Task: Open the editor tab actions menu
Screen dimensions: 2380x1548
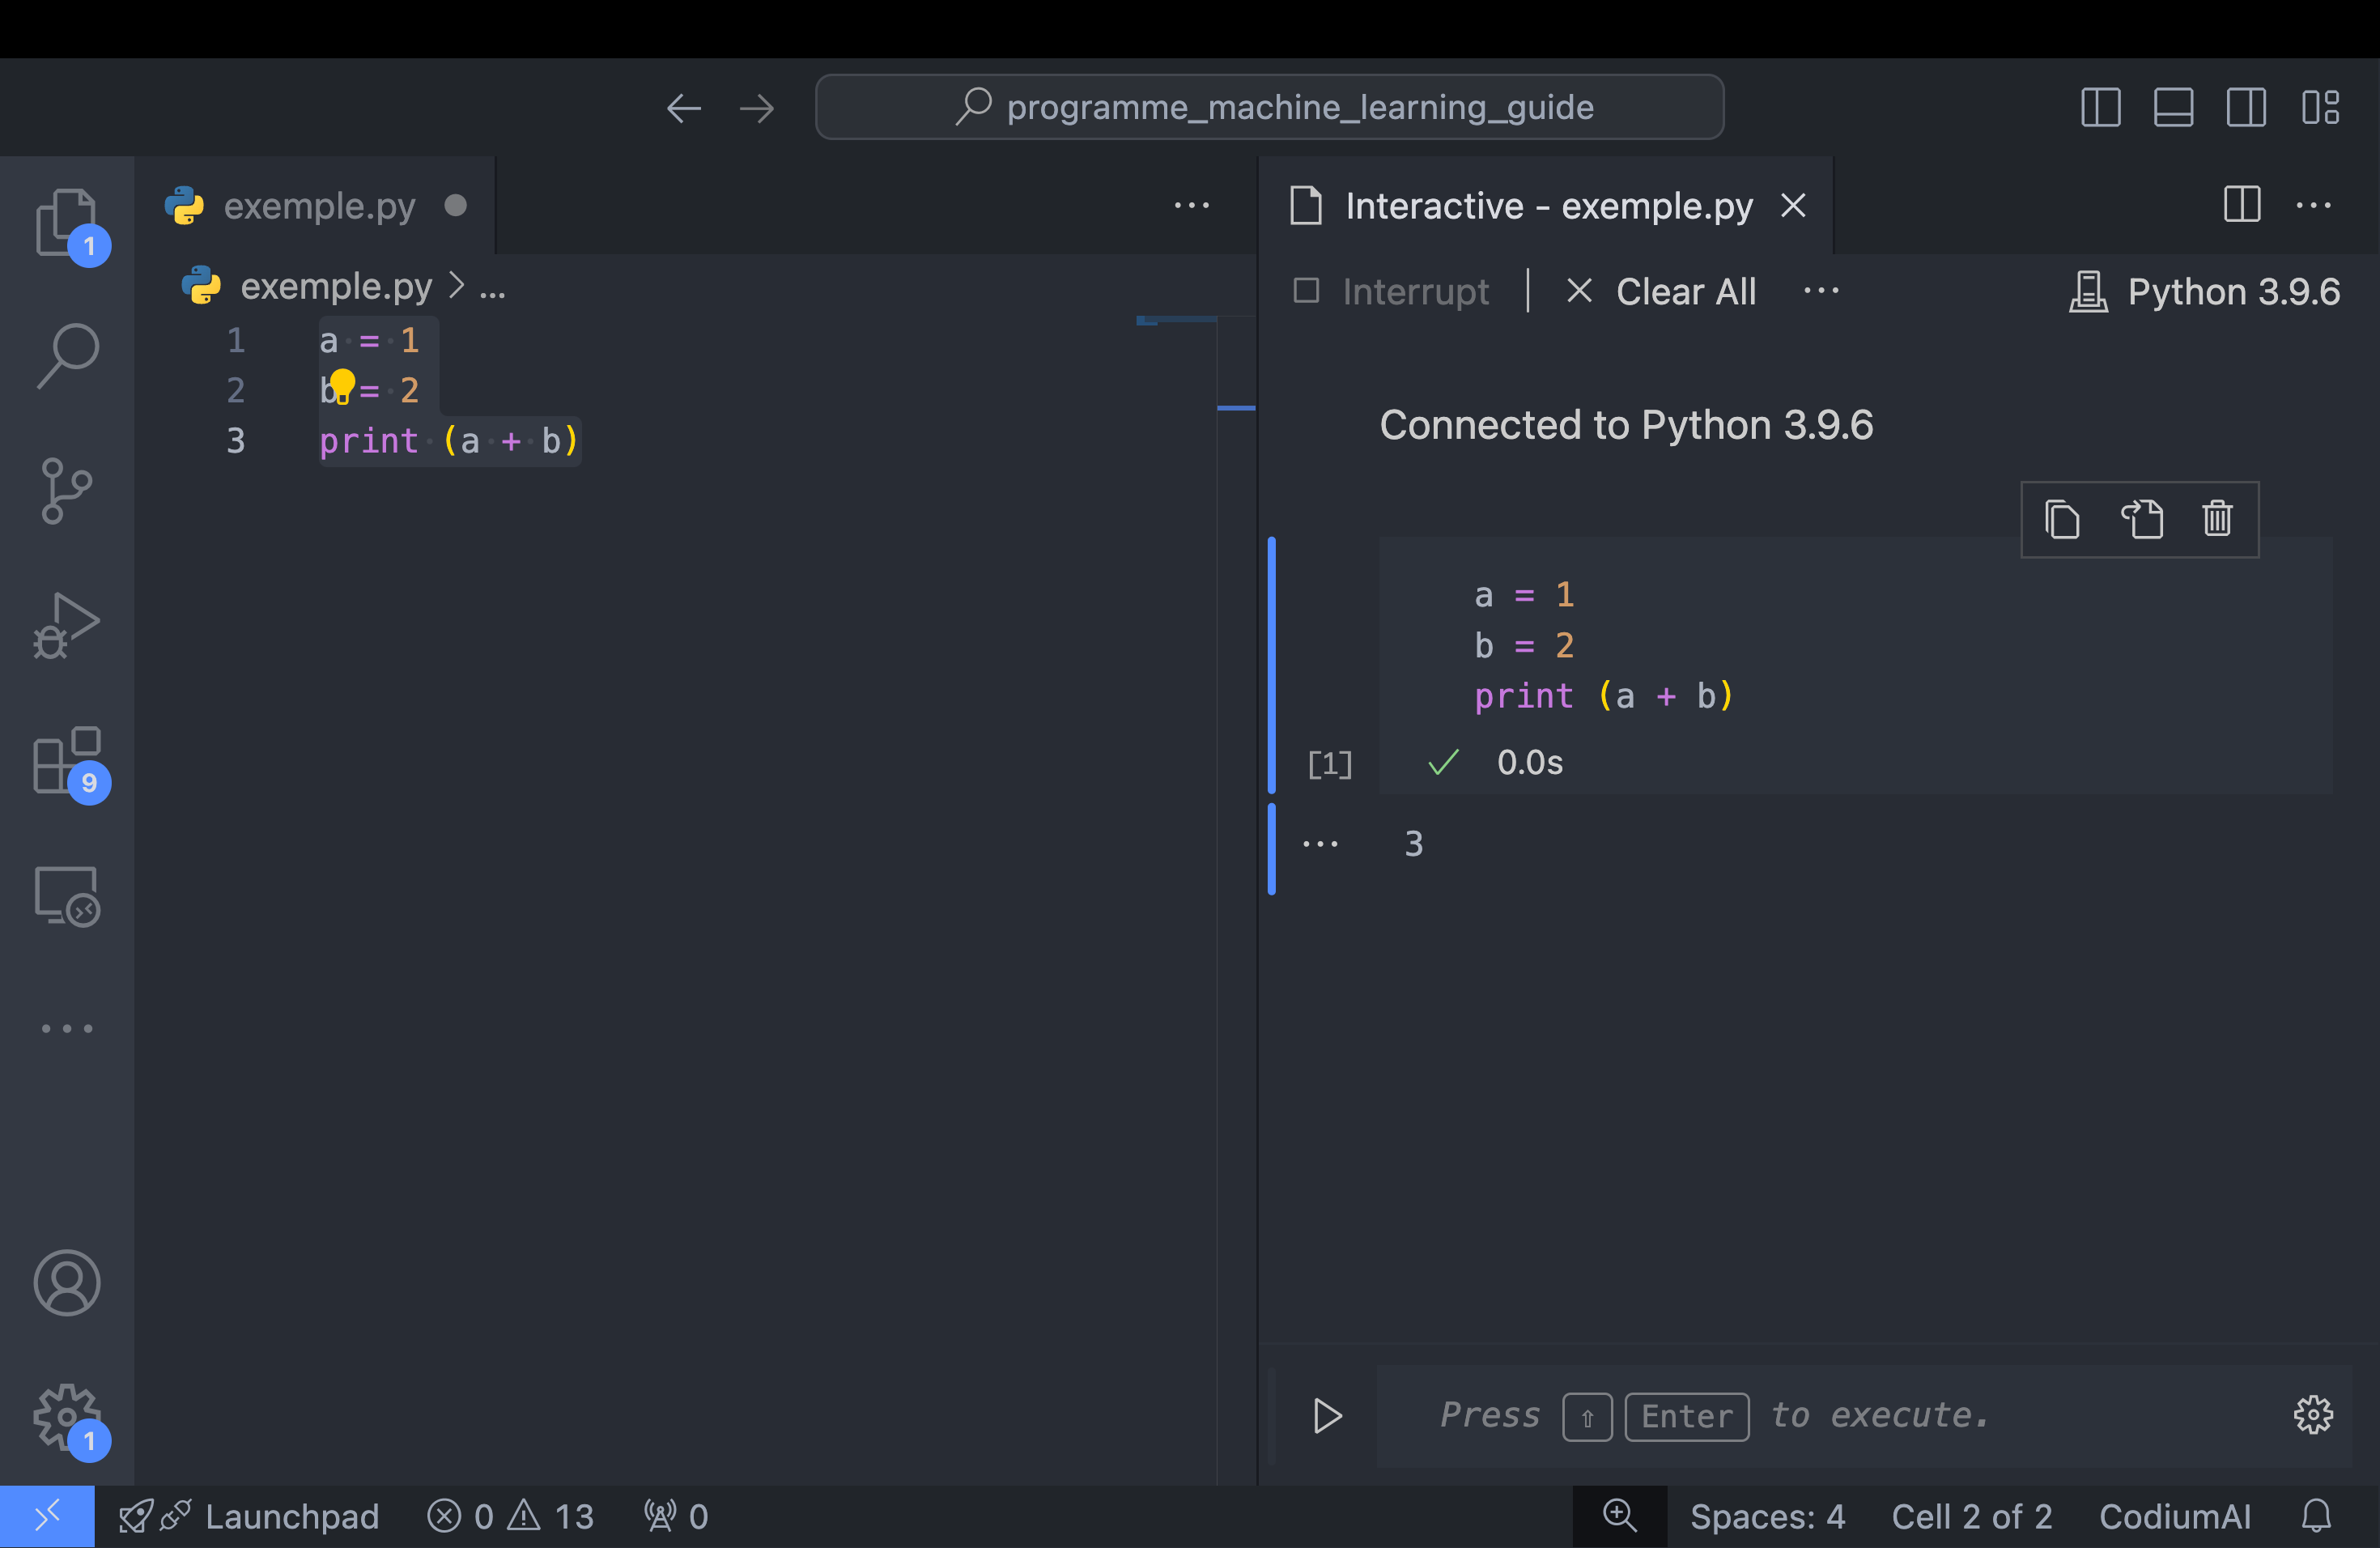Action: (1192, 205)
